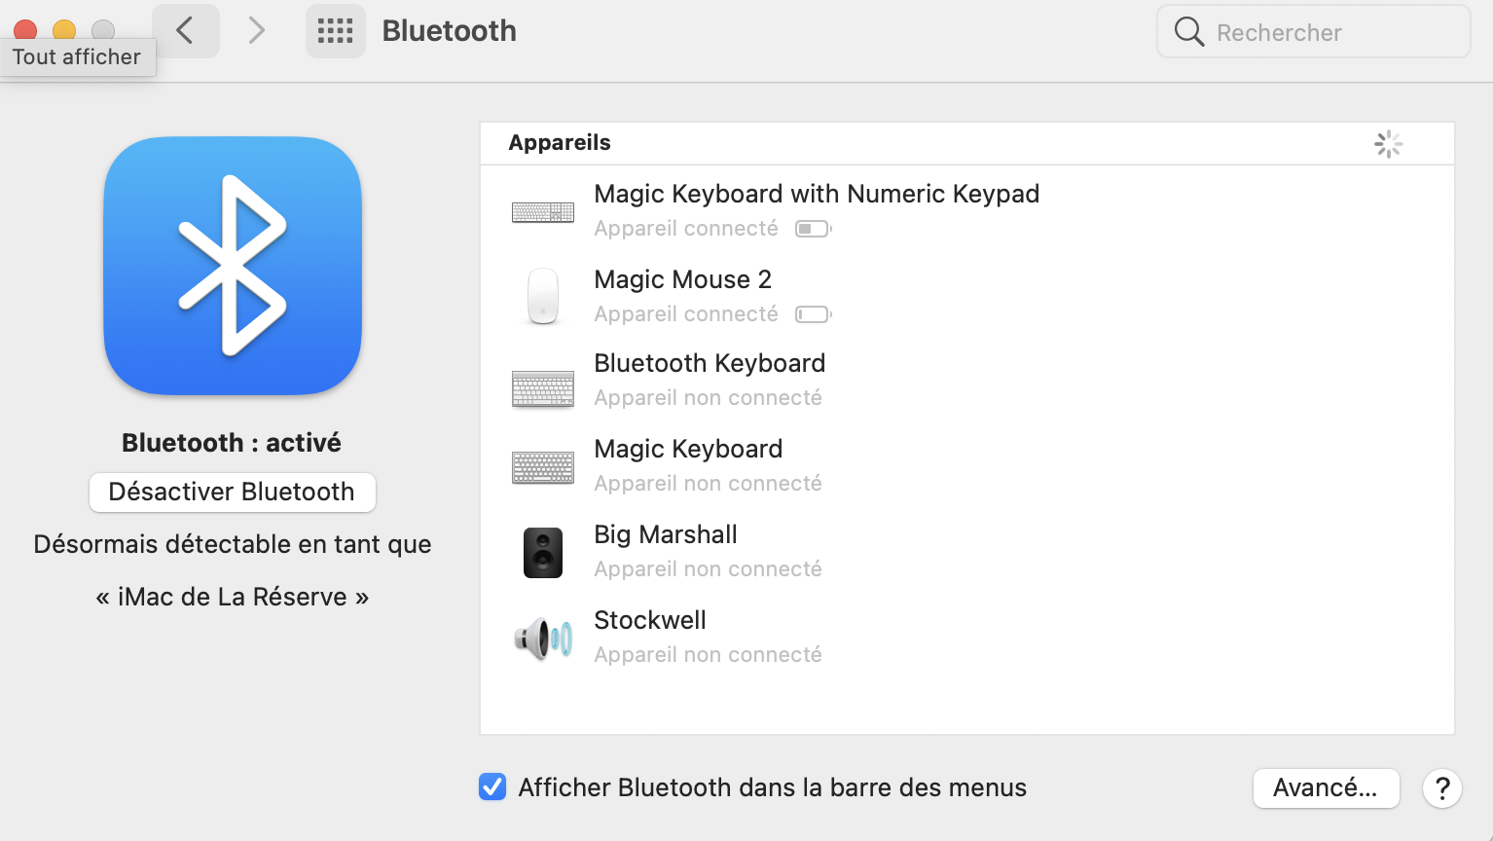The height and width of the screenshot is (841, 1493).
Task: Select the Big Marshall name
Action: pos(666,534)
